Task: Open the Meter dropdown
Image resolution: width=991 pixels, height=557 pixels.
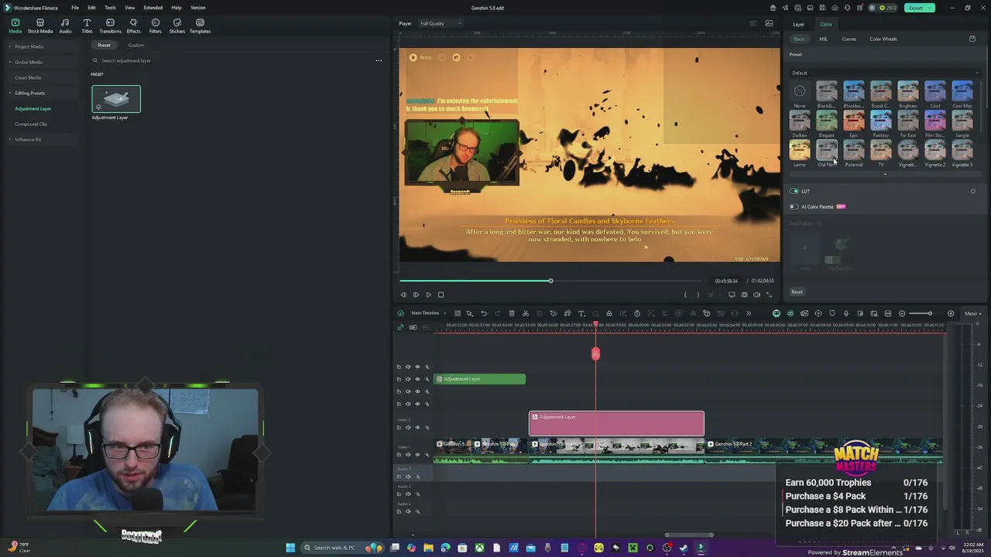Action: click(972, 313)
